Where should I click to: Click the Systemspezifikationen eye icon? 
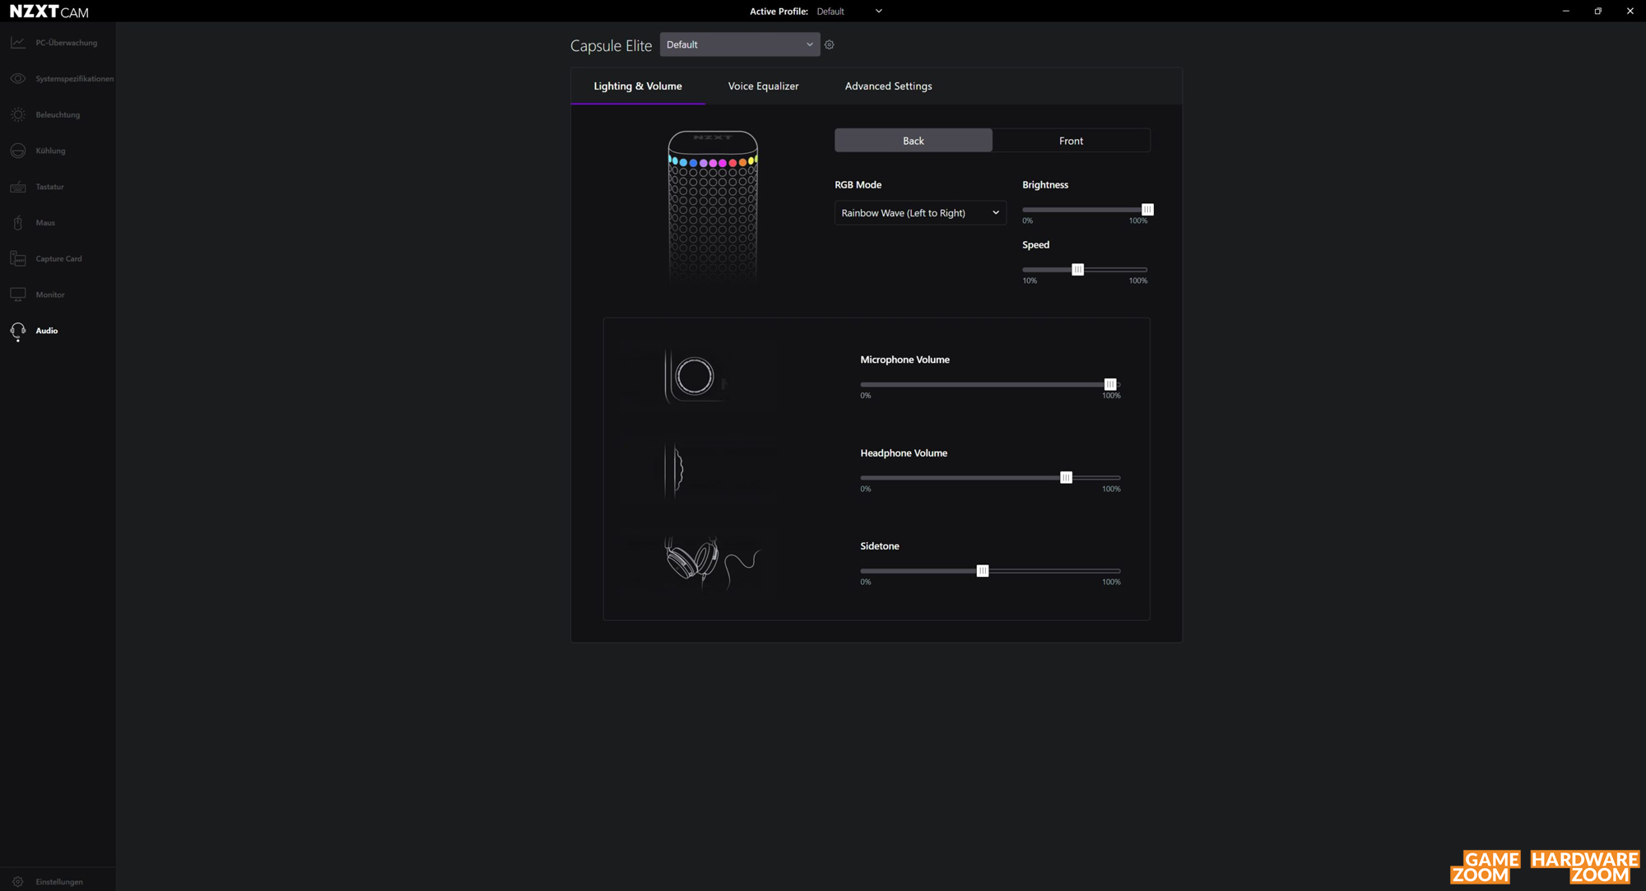18,79
